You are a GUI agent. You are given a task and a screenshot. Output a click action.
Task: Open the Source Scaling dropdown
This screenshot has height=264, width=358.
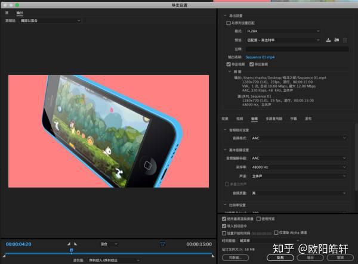[x=50, y=21]
